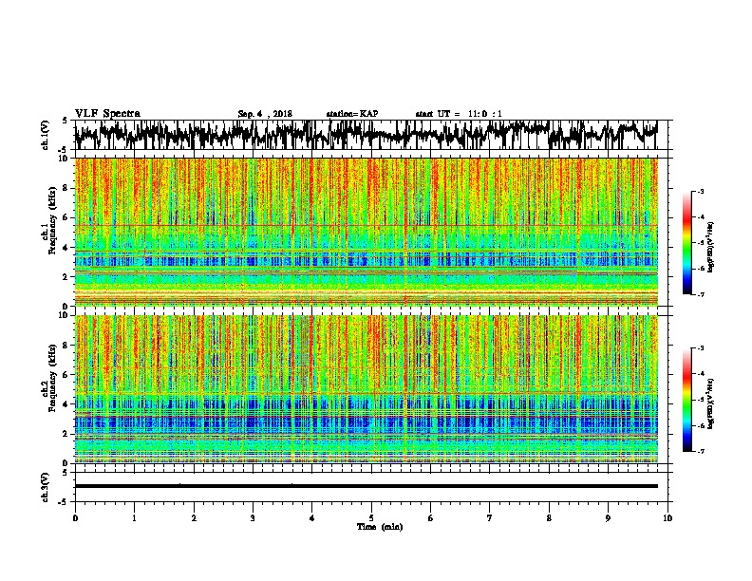This screenshot has width=752, height=581.
Task: Click the red 5.5 kHz line in ch.1 spectrogram
Action: [x=367, y=225]
